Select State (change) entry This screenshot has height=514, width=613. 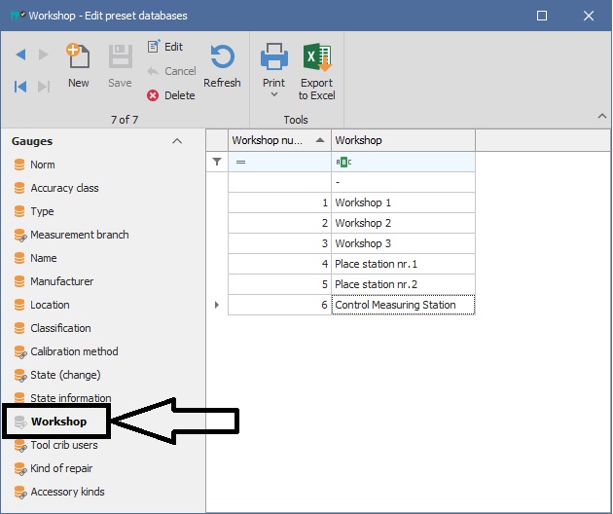(x=56, y=375)
